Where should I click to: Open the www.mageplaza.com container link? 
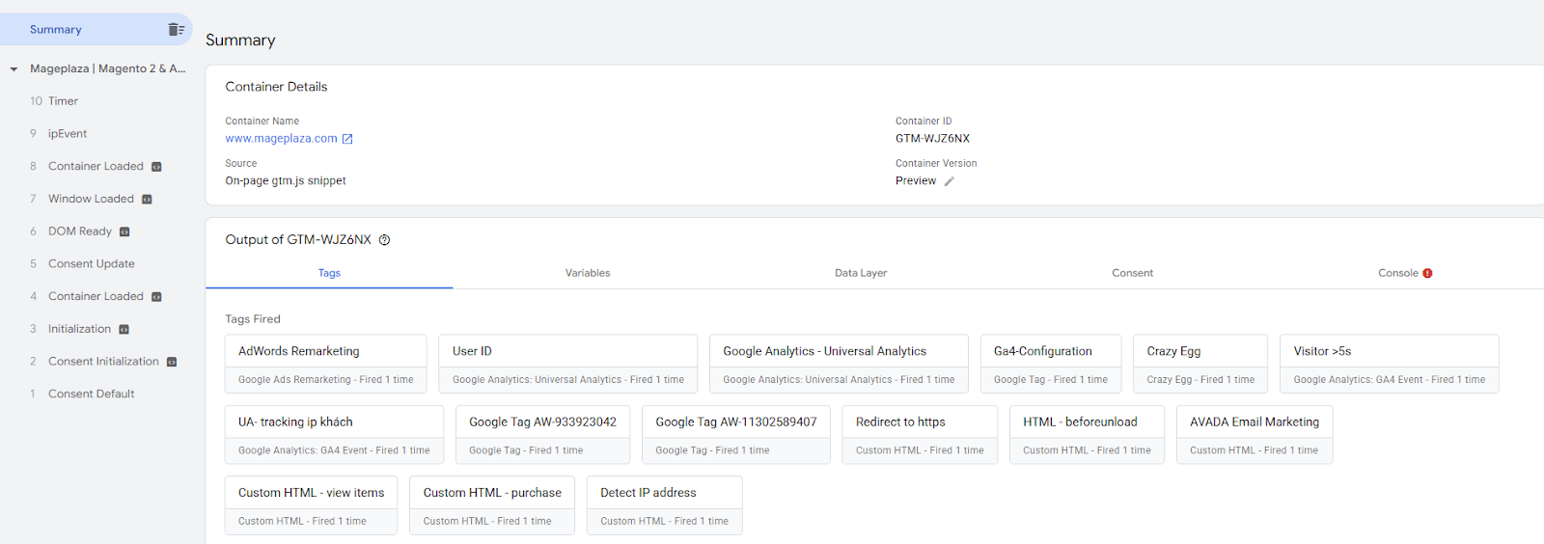[x=281, y=139]
